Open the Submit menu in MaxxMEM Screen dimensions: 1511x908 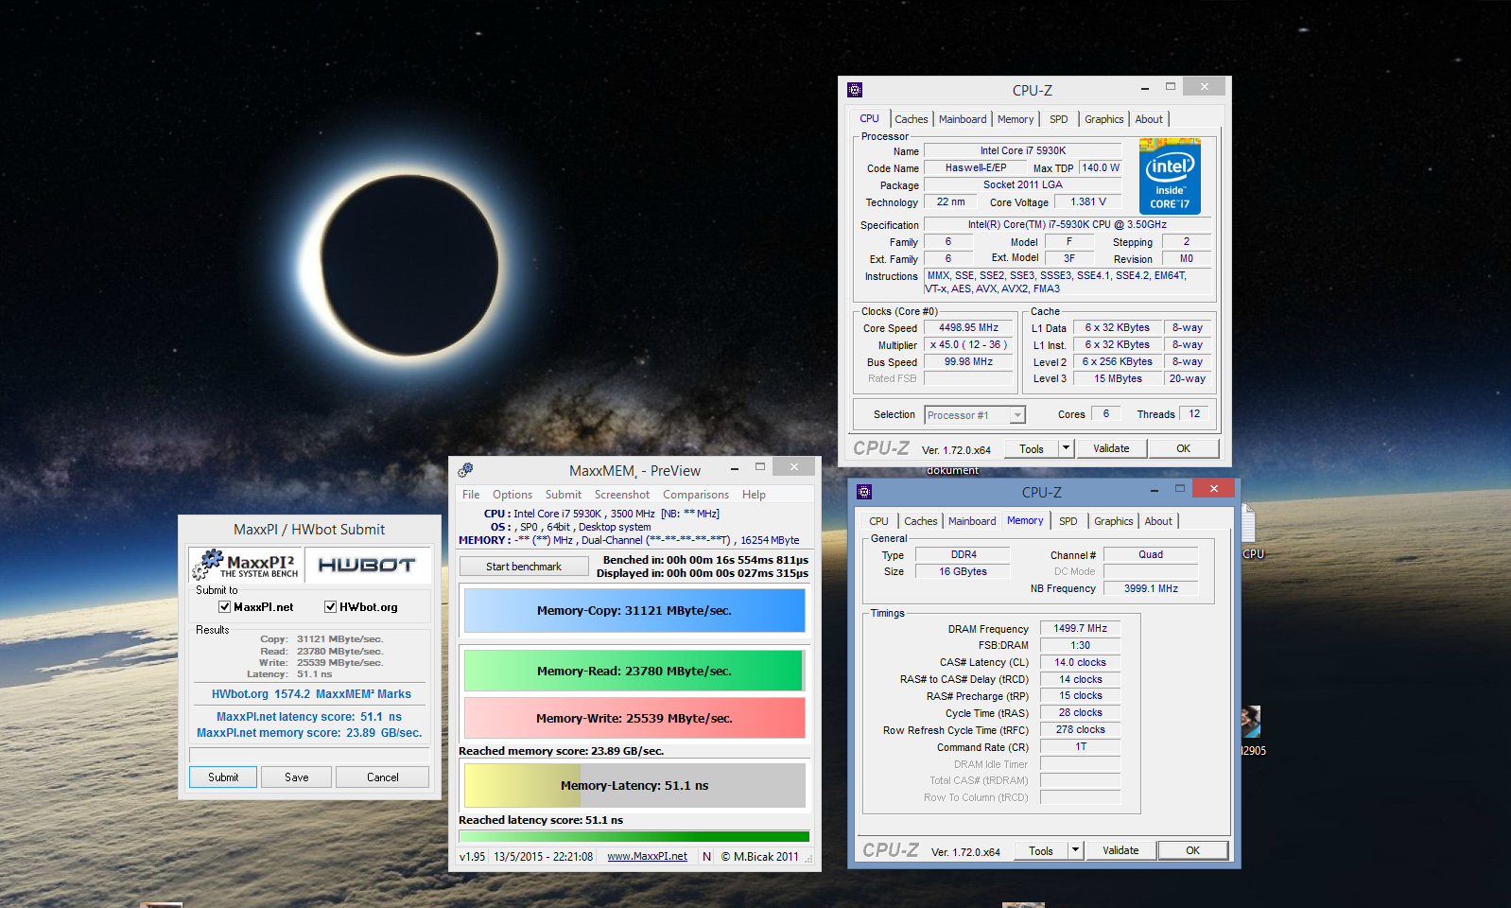coord(564,495)
